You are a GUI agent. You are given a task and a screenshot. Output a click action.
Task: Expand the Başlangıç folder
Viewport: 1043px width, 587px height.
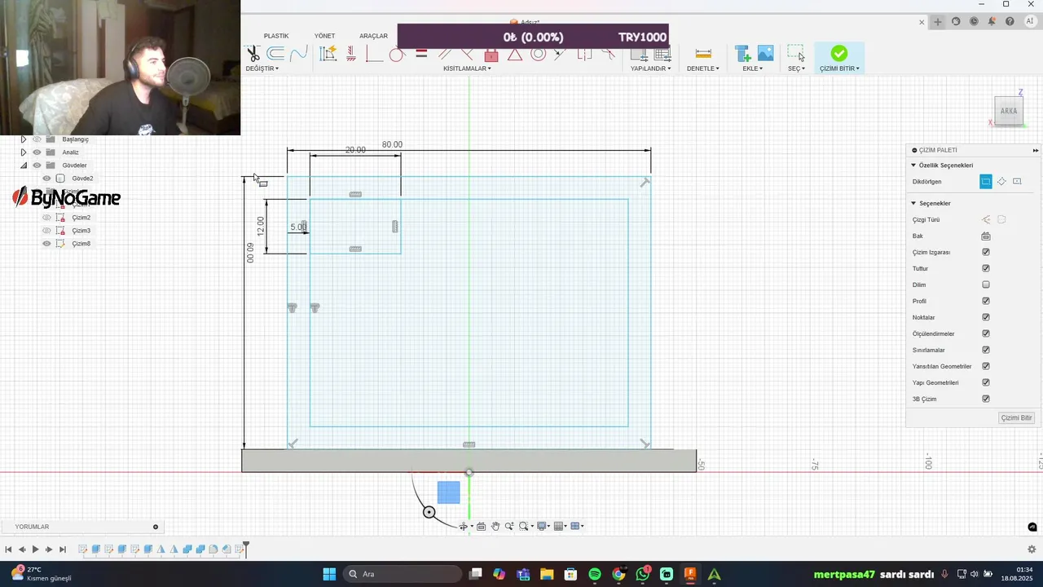click(x=23, y=139)
